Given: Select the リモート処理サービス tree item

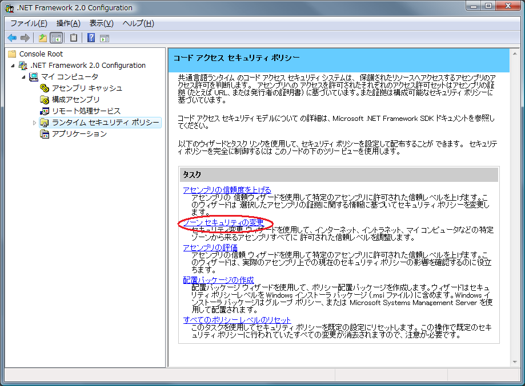Looking at the screenshot, I should [x=86, y=111].
